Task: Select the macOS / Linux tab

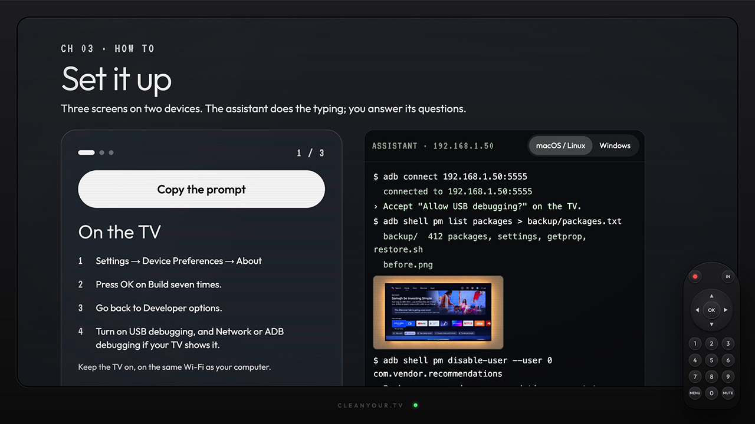Action: pos(560,145)
